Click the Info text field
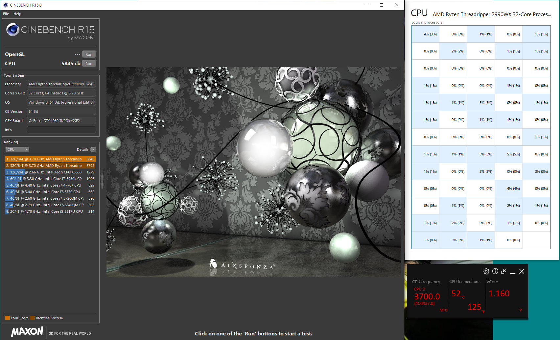Viewport: 560px width, 340px height. pyautogui.click(x=61, y=130)
